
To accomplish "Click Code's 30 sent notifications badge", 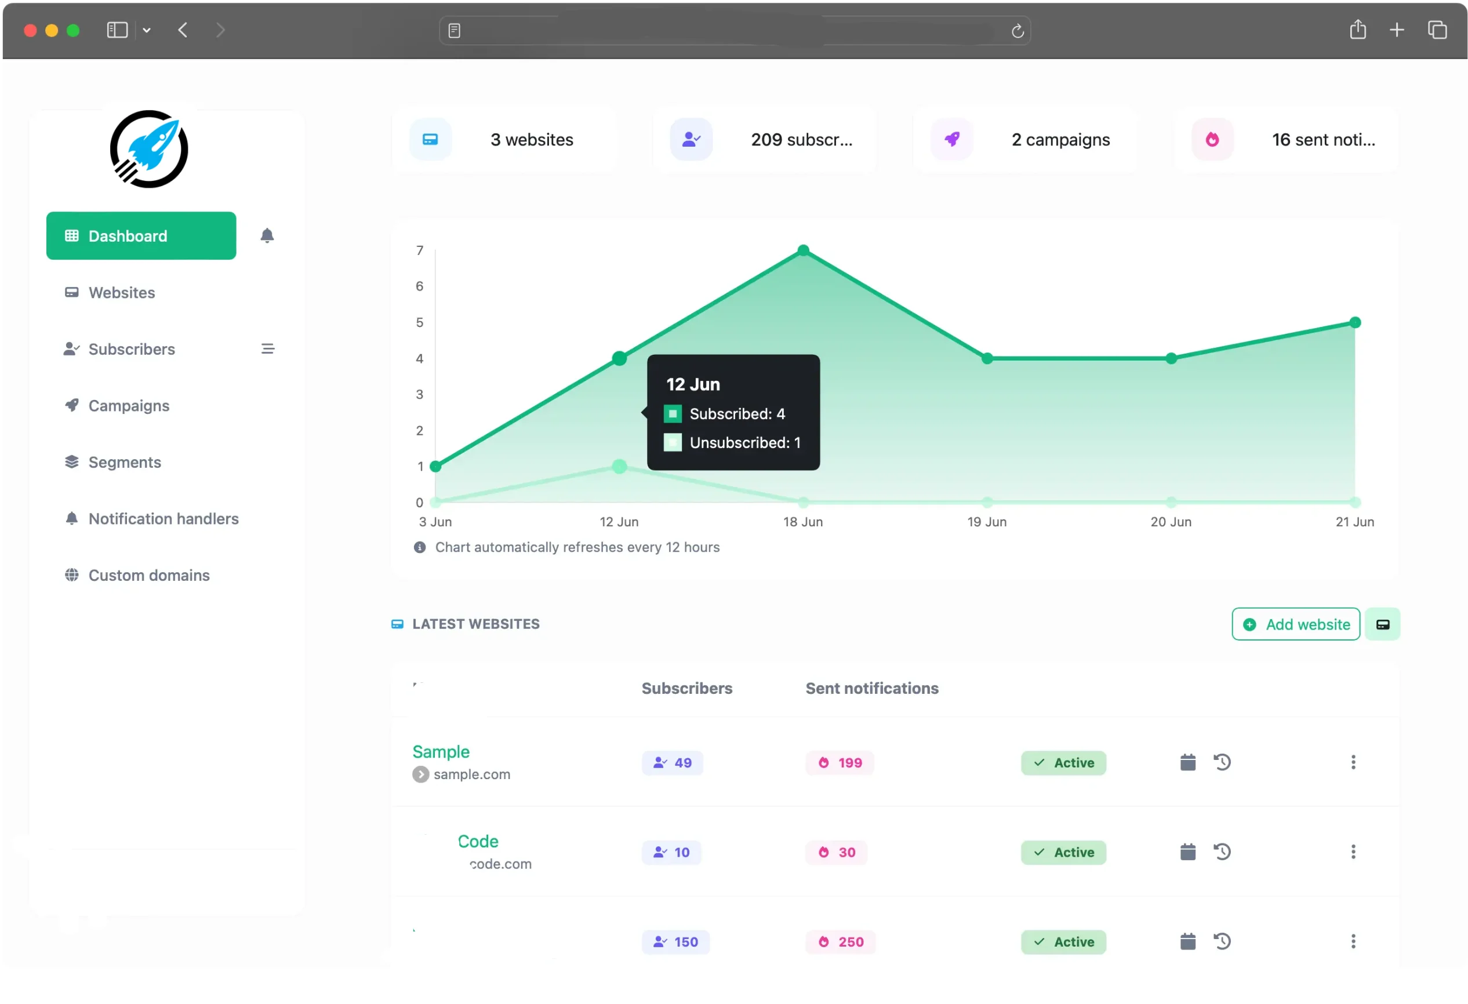I will pos(836,852).
